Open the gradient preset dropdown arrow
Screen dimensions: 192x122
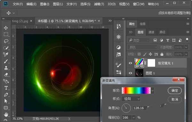tap(152, 91)
